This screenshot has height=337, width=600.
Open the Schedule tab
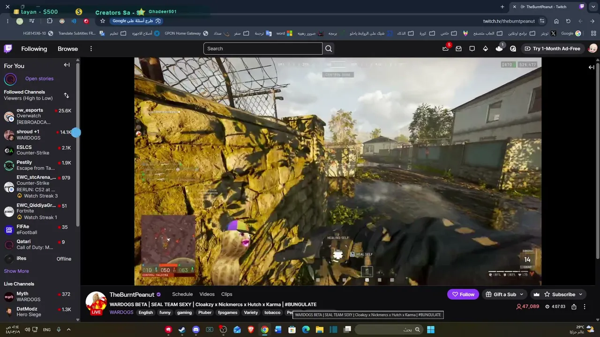[x=182, y=294]
